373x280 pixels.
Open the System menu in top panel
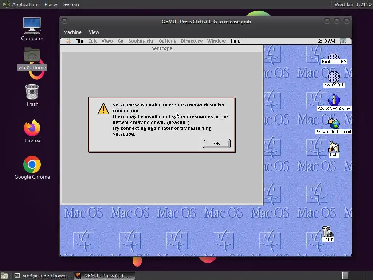(x=71, y=4)
